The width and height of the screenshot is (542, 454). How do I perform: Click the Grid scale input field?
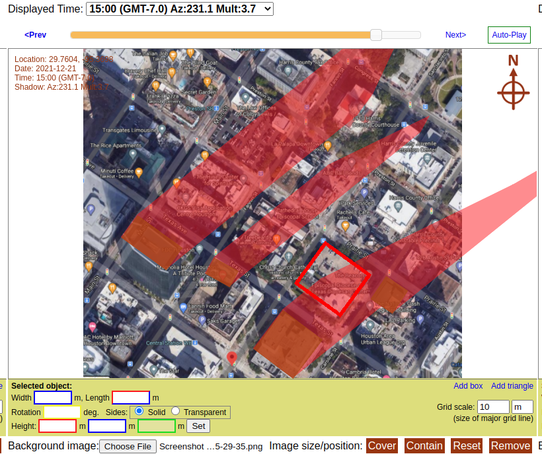tap(493, 407)
